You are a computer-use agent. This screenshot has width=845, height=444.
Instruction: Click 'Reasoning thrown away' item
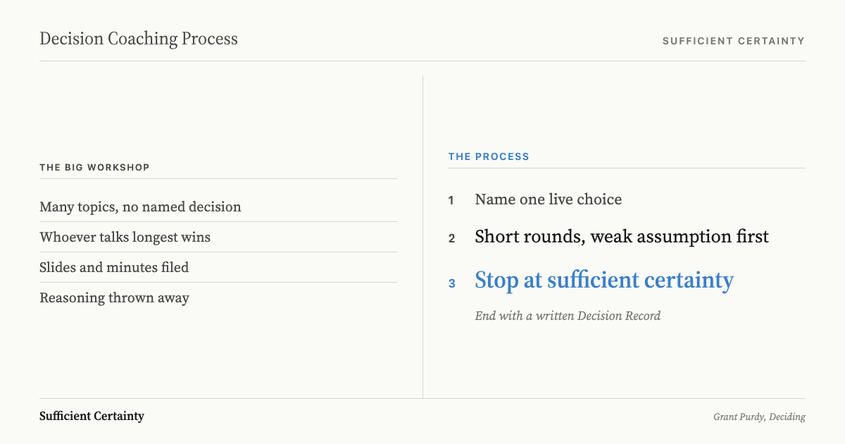pyautogui.click(x=114, y=298)
